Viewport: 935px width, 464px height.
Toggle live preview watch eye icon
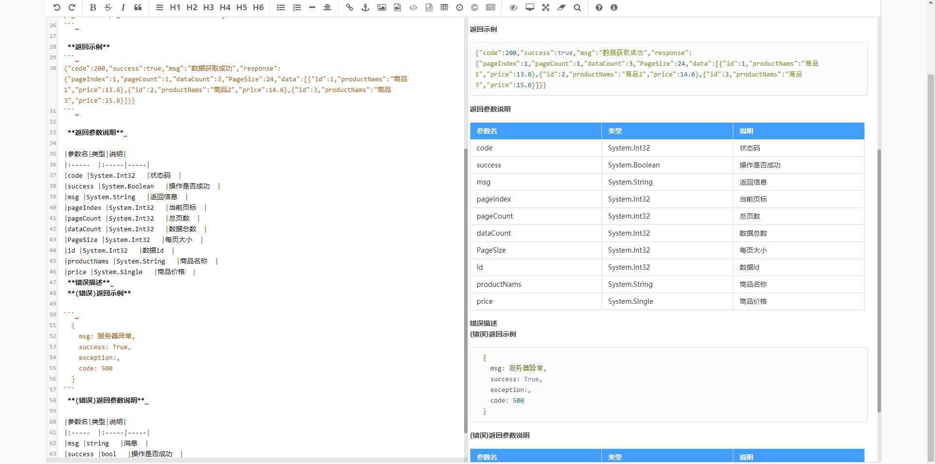click(x=513, y=7)
